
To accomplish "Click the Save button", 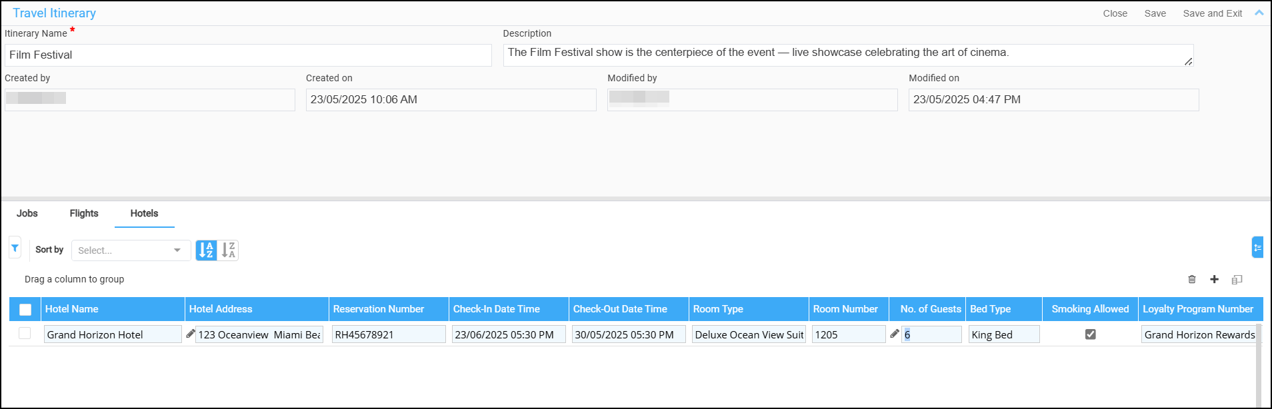I will tap(1155, 13).
